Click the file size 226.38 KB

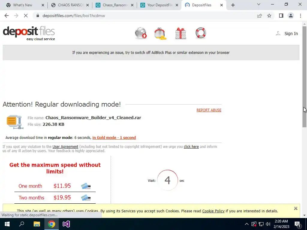[x=53, y=124]
